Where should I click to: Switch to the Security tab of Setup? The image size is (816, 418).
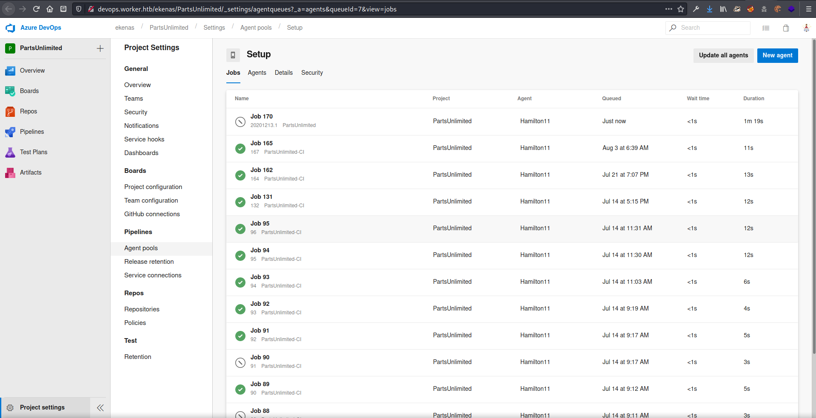tap(312, 73)
